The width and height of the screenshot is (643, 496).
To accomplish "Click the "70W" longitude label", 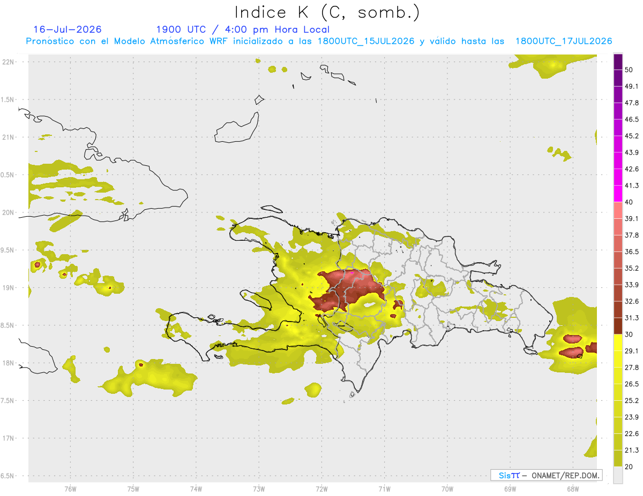I will pos(447,489).
